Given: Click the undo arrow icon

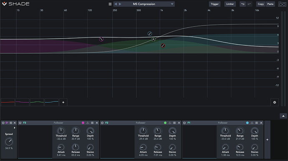Looking at the screenshot, I should point(243,4).
